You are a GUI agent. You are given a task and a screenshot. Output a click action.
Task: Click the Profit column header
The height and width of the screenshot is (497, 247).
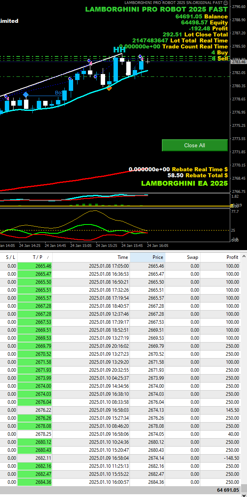(232, 257)
